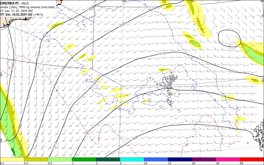The image size is (264, 165).
Task: Click the pink 30–50 legend band
Action: pyautogui.click(x=228, y=159)
